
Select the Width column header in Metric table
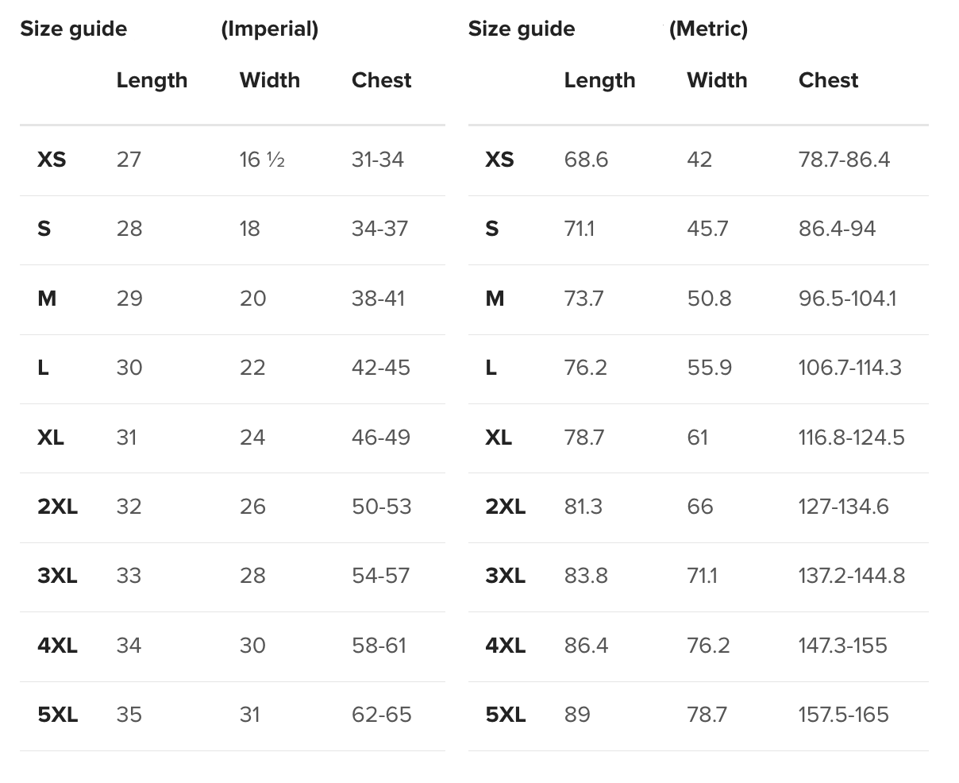pos(717,80)
